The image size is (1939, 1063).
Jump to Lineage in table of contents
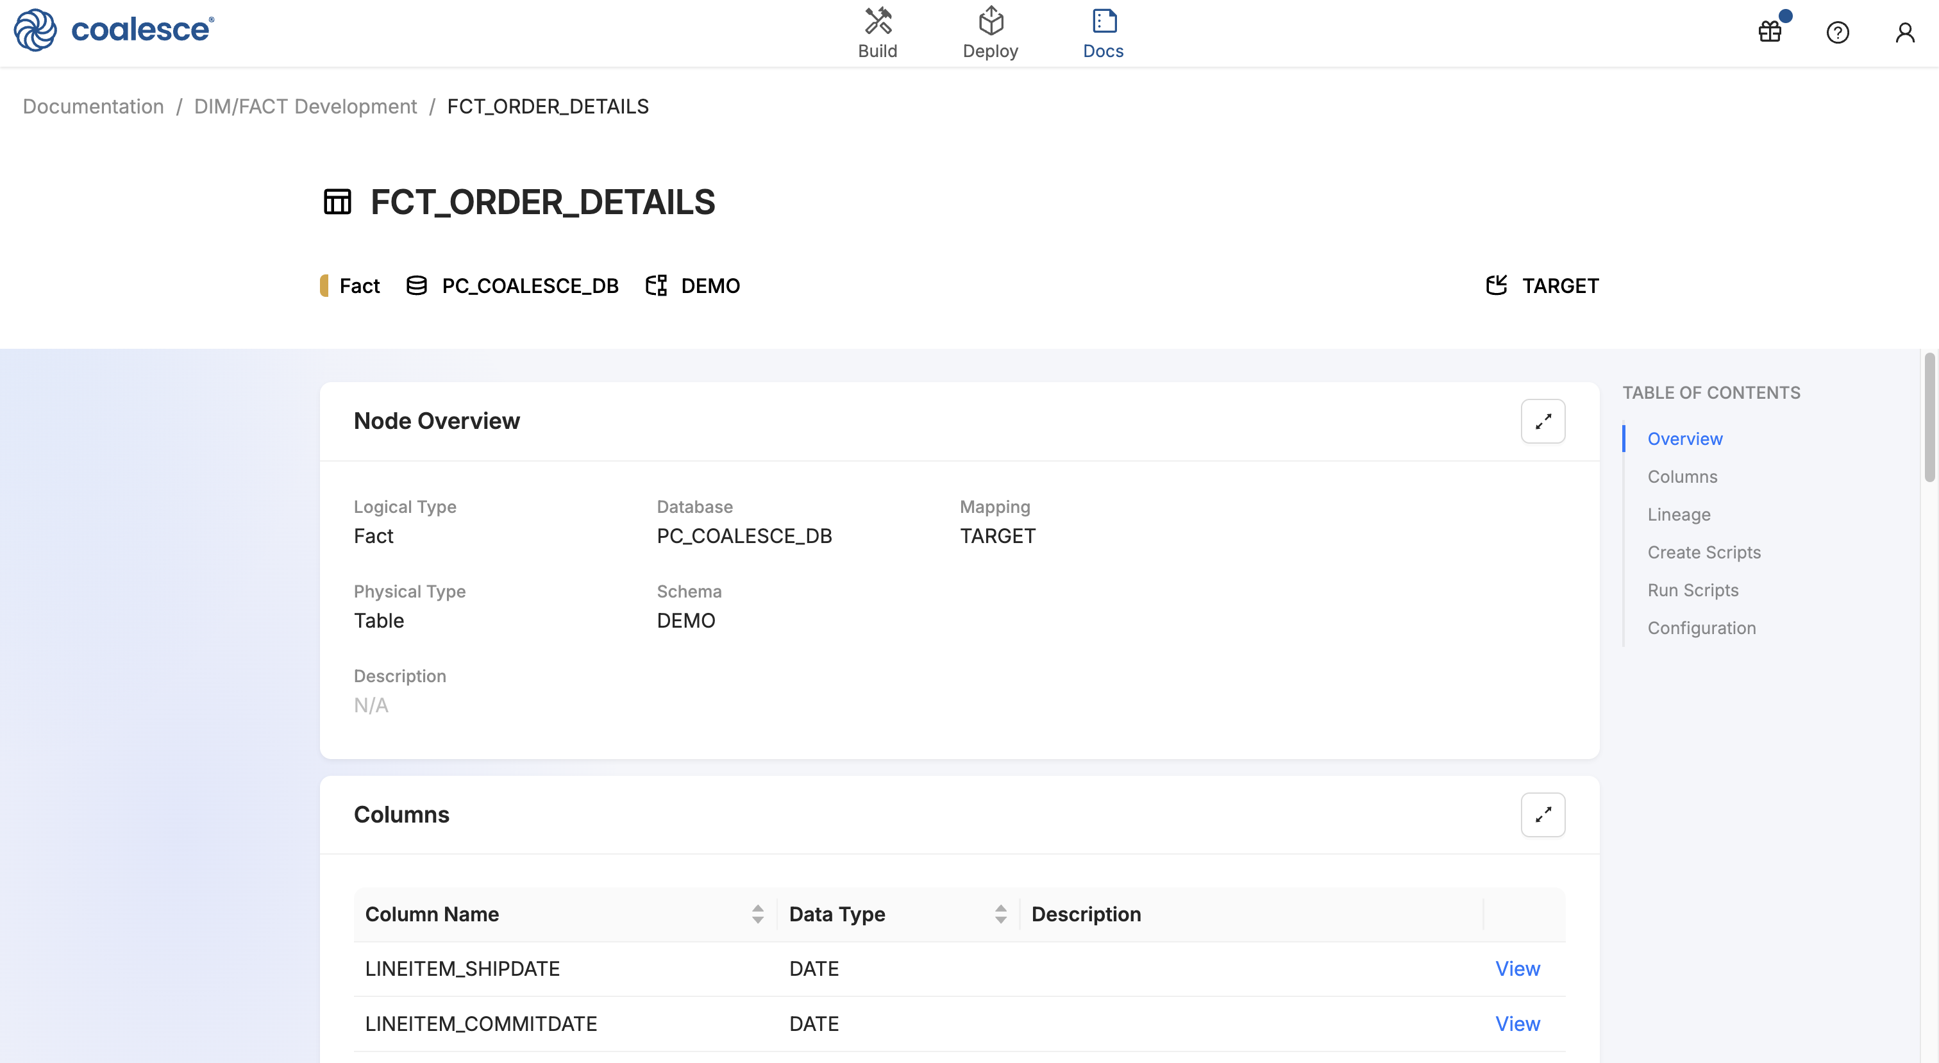tap(1679, 514)
